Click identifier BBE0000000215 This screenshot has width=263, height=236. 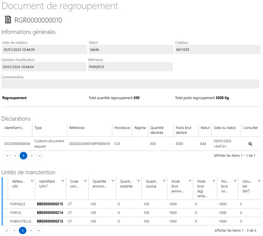tap(50, 204)
